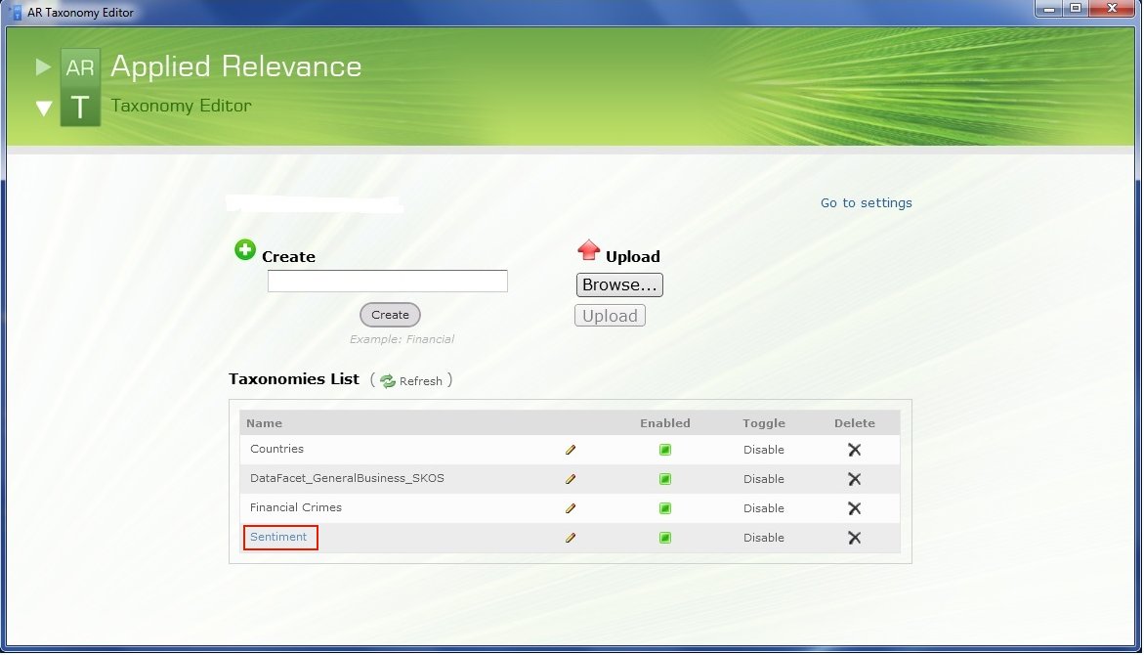Click Financial Crimes enabled green indicator
The width and height of the screenshot is (1144, 655).
click(664, 508)
